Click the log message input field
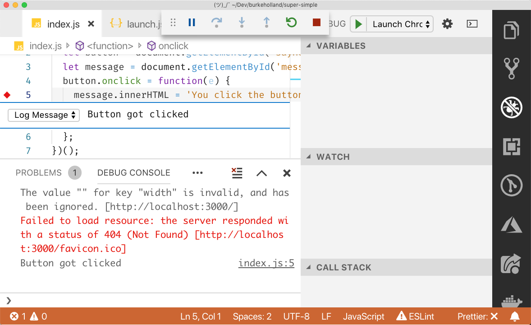Screen dimensions: 531x325 [187, 114]
